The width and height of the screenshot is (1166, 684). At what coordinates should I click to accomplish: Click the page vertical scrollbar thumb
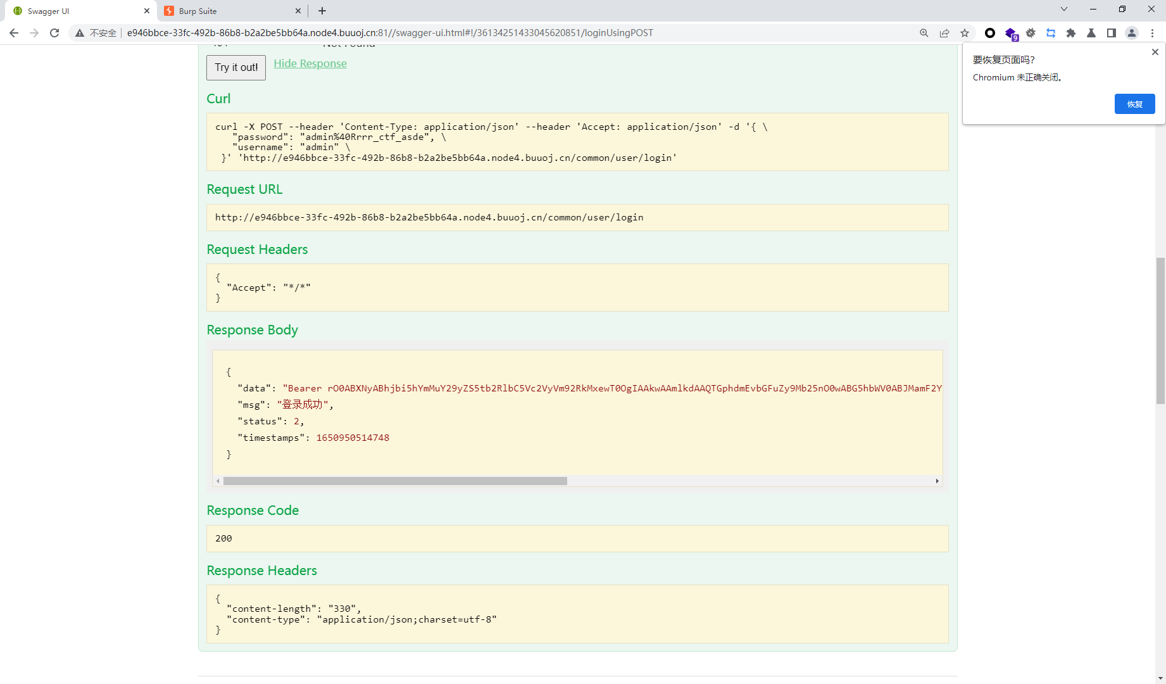click(1160, 331)
